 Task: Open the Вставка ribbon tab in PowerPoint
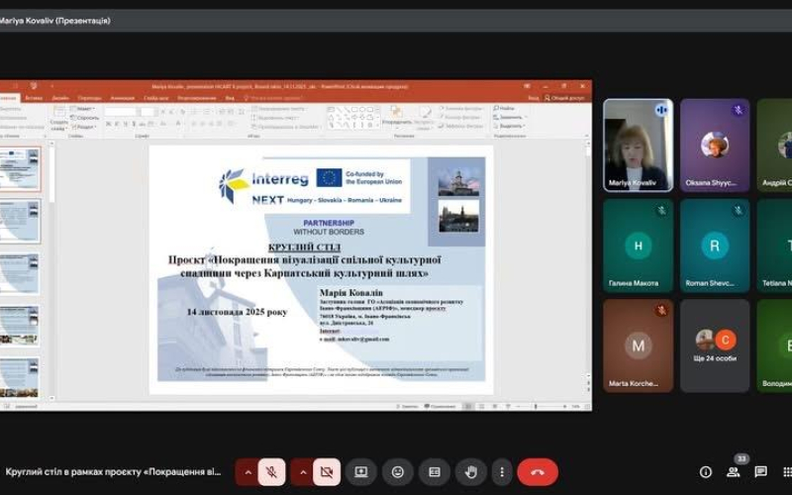tap(34, 98)
